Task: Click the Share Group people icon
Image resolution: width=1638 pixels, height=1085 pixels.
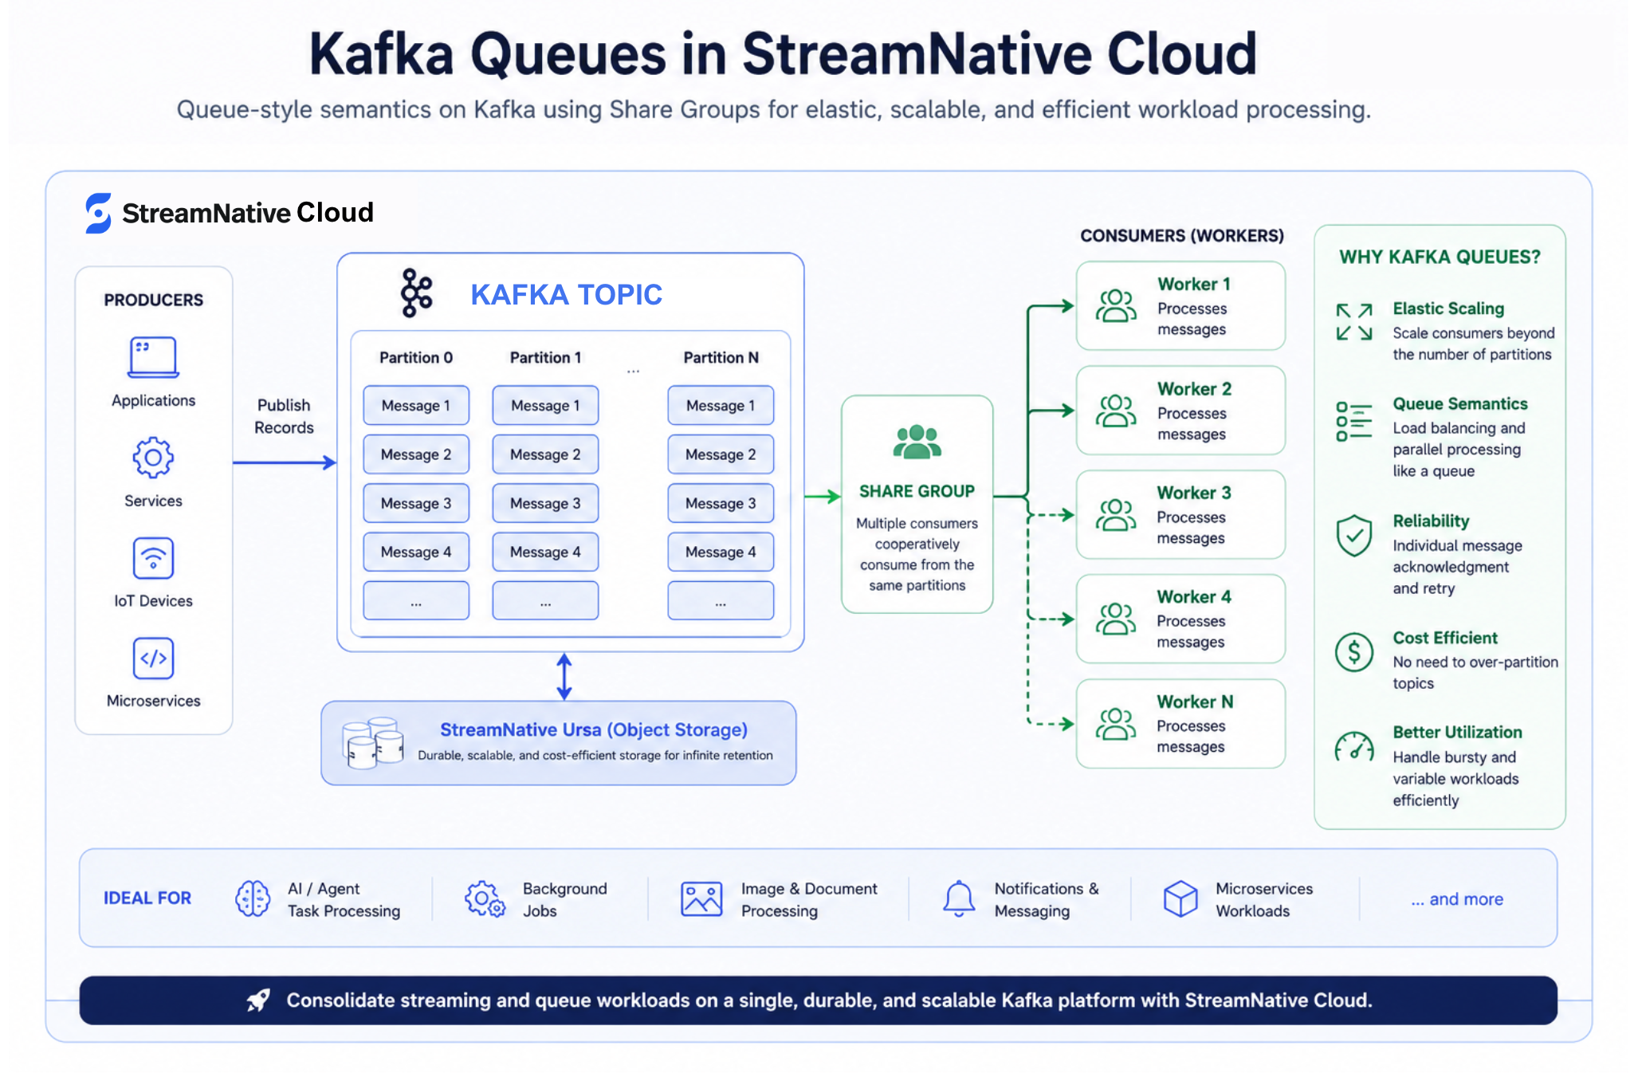Action: 917,442
